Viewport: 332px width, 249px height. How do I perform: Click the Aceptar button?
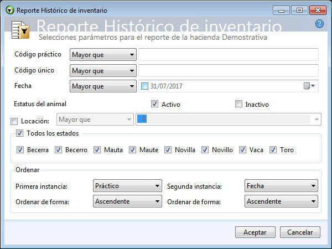coord(255,232)
